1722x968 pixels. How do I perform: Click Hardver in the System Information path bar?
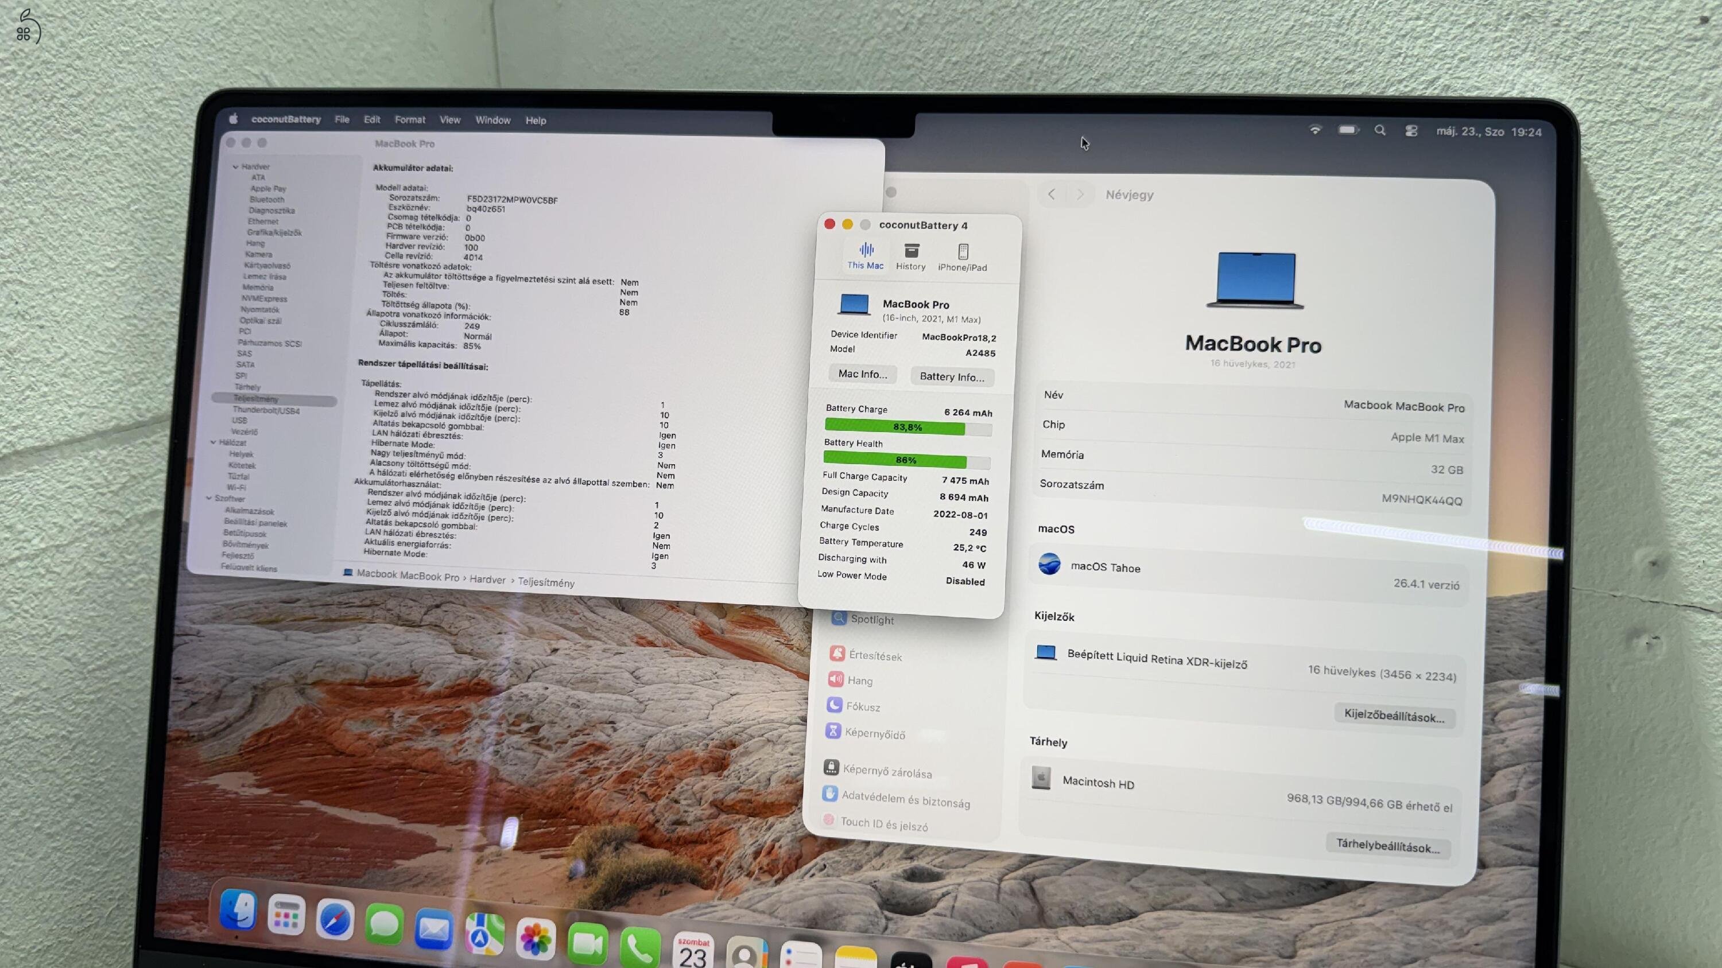[x=487, y=579]
